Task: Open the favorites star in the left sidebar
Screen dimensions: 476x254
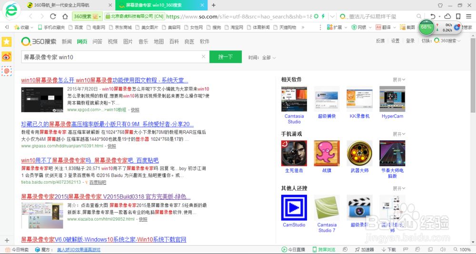Action: [x=6, y=42]
